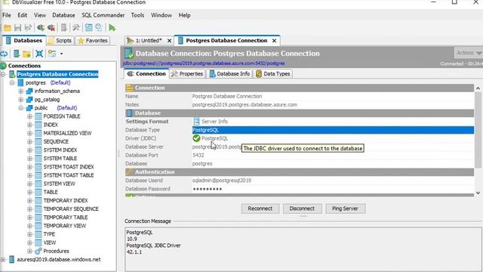Select TEMPORARY SEQUENCE in the tree
Image resolution: width=483 pixels, height=272 pixels.
coord(71,209)
